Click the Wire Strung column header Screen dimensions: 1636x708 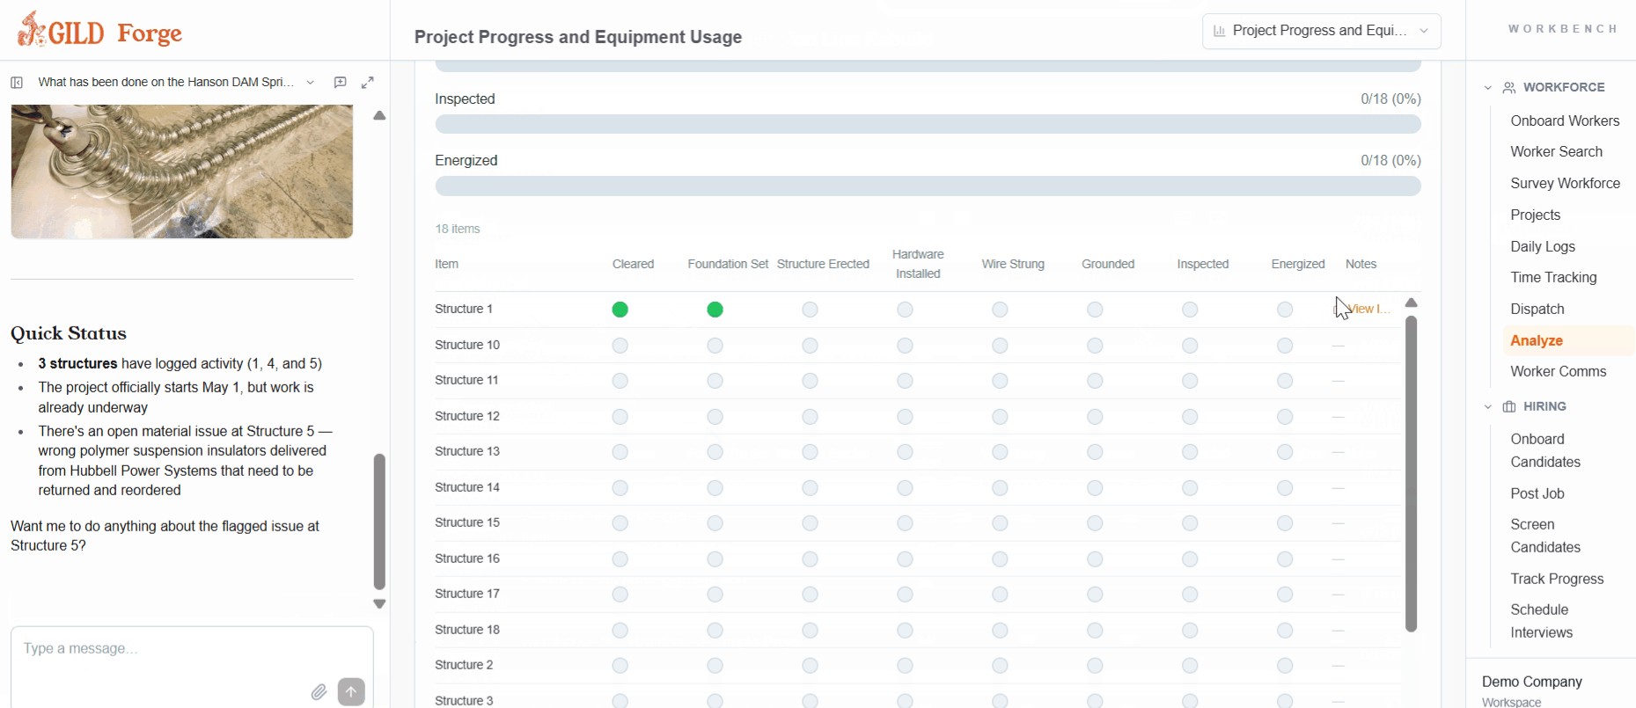point(1013,265)
